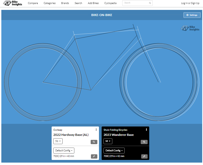The height and width of the screenshot is (165, 203).
Task: Click the wrench icon on the Shulz card
Action: coord(144,156)
